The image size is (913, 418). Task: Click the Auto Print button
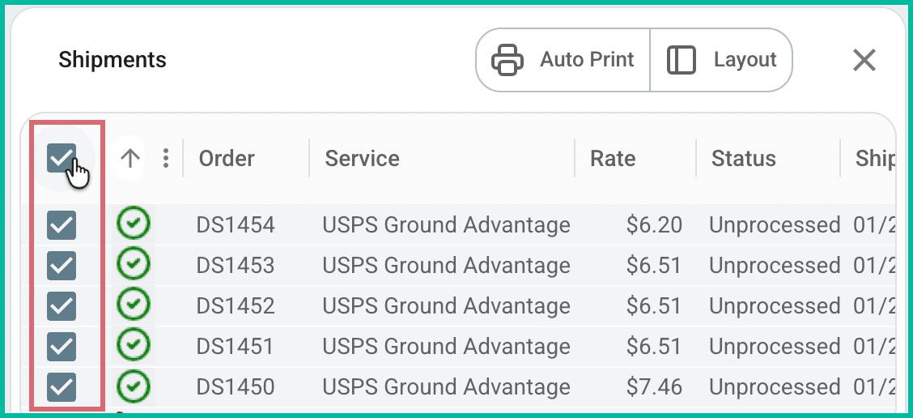tap(563, 60)
